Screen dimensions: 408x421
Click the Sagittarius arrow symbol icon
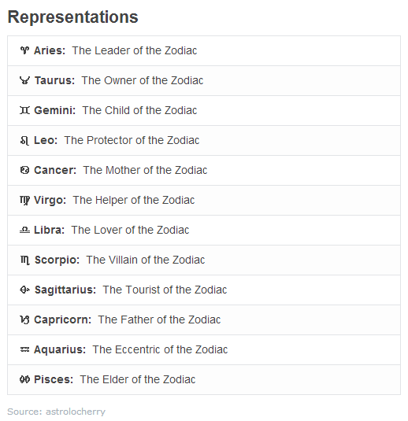click(24, 290)
